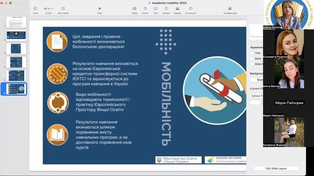Viewport: 314px width, 176px height.
Task: Click the ЄКТС credit-transfer text block
Action: click(x=105, y=74)
